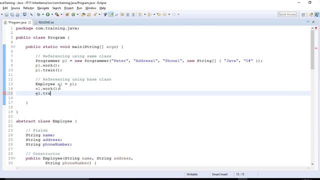
Task: Click the Search flashlight icon
Action: click(x=95, y=14)
